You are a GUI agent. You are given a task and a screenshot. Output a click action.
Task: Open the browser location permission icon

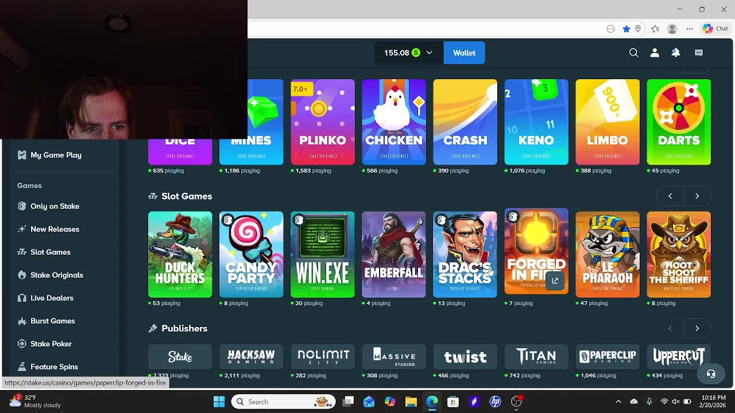point(638,29)
